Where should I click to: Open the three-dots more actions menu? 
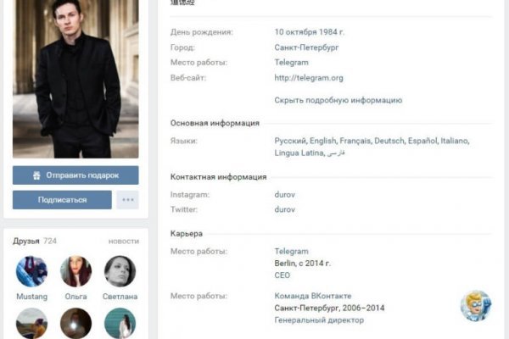click(x=127, y=200)
